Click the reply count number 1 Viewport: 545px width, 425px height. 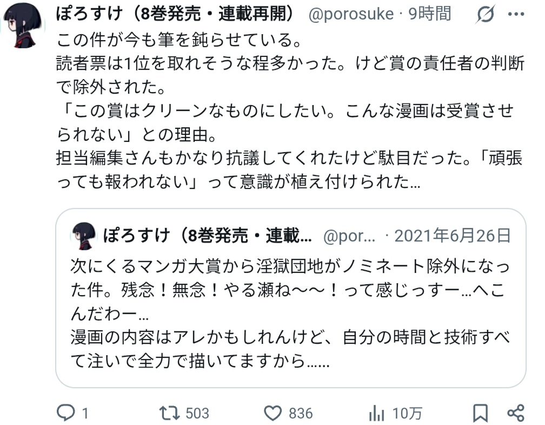coord(85,414)
